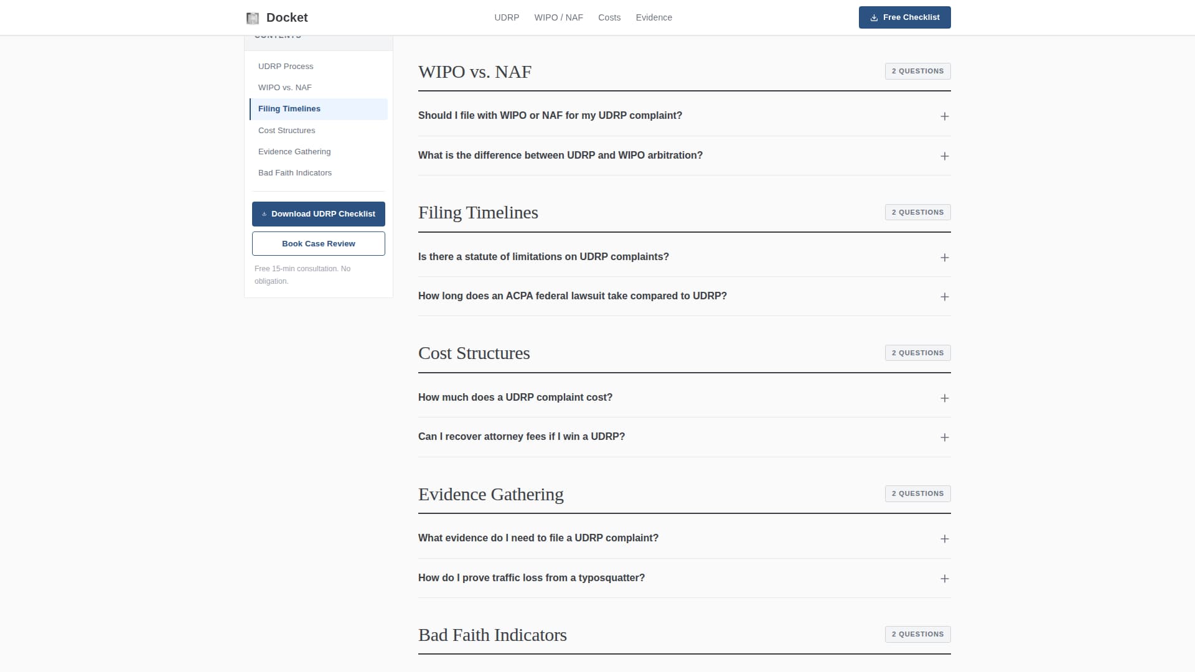Click download icon inside Free Checklist button
Viewport: 1195px width, 672px height.
point(874,17)
